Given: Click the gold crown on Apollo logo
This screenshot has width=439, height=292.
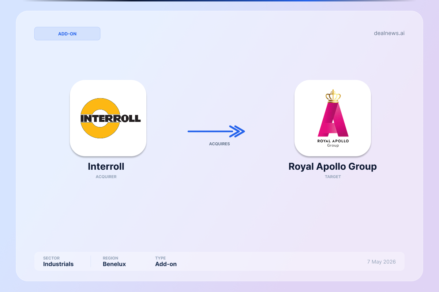Looking at the screenshot, I should pyautogui.click(x=333, y=96).
